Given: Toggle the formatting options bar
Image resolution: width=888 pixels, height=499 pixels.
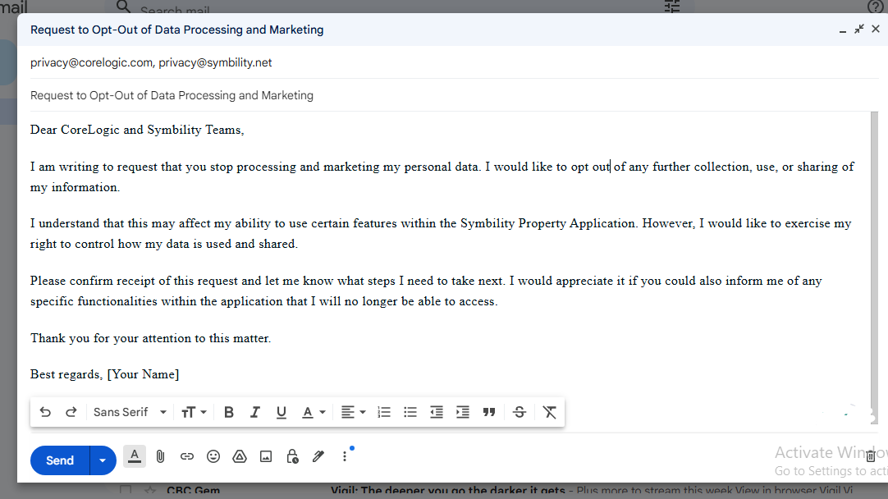Looking at the screenshot, I should 135,456.
